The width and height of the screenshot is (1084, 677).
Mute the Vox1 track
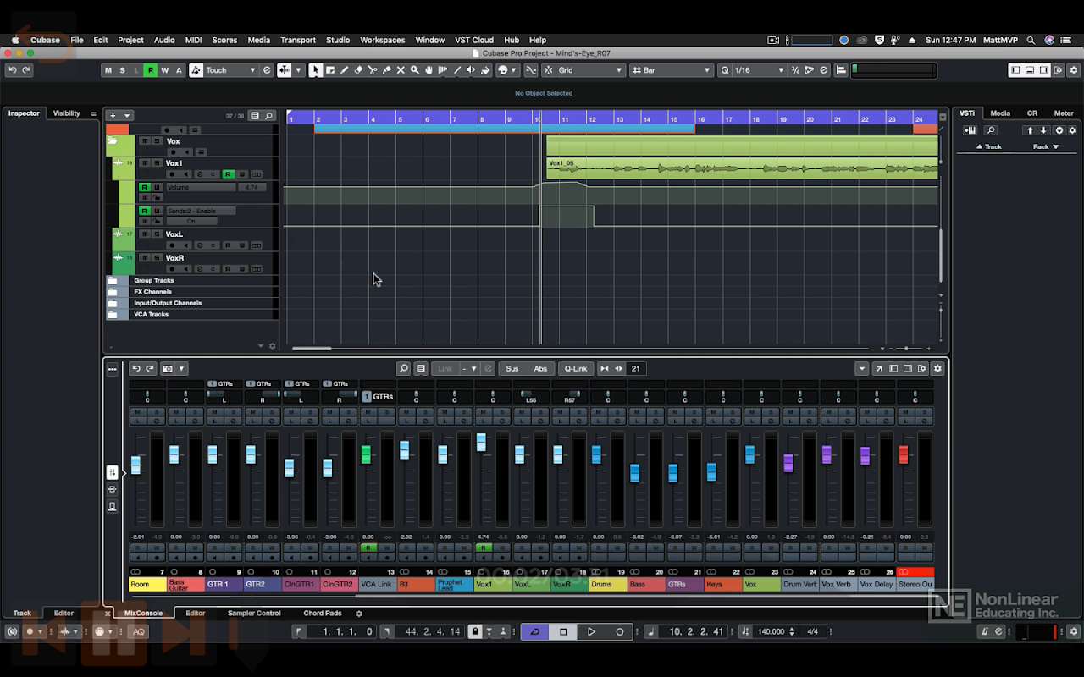coord(145,163)
